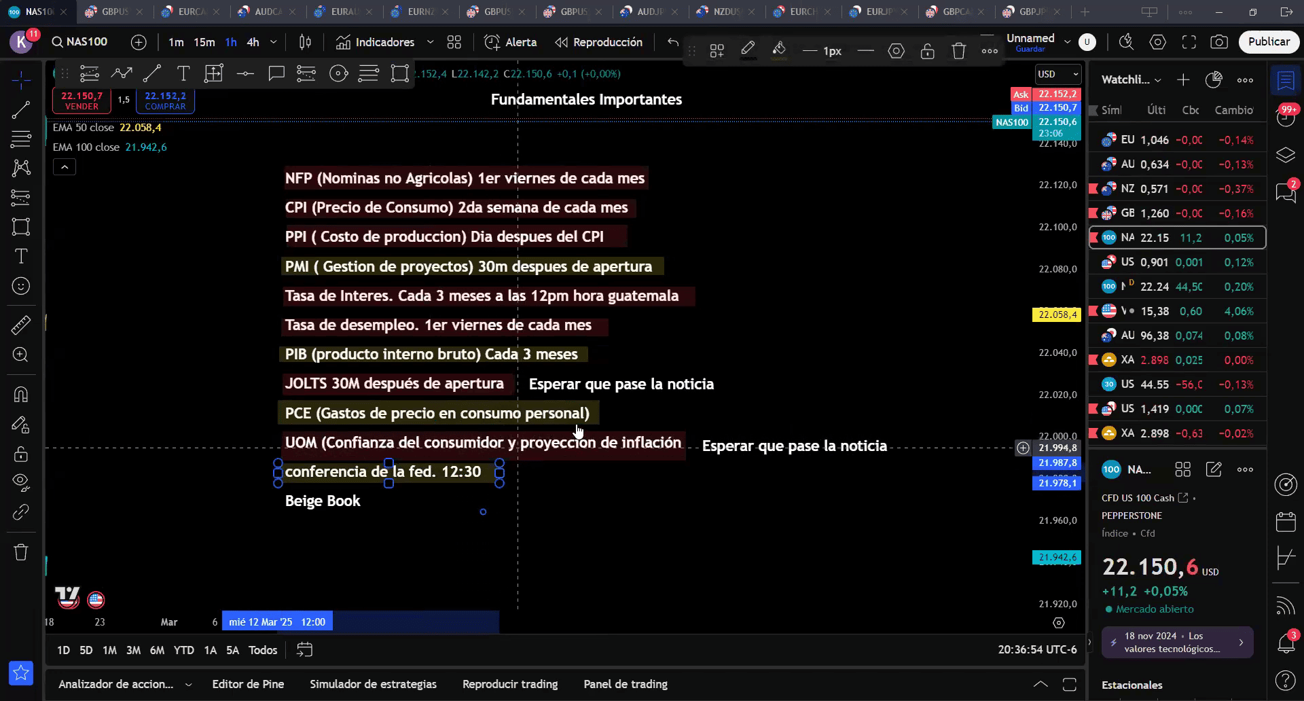
Task: Select the trend line tool in left sidebar
Action: click(x=21, y=110)
